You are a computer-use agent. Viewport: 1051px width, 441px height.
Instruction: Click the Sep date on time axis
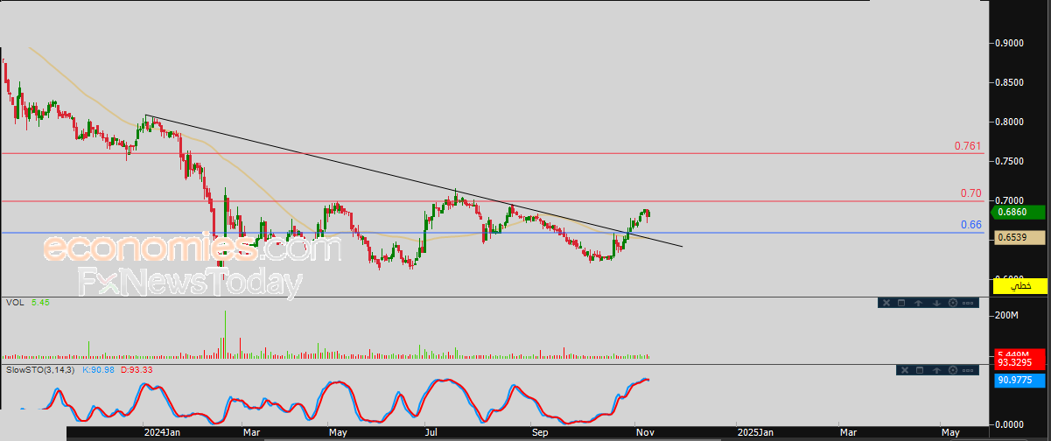tap(540, 432)
